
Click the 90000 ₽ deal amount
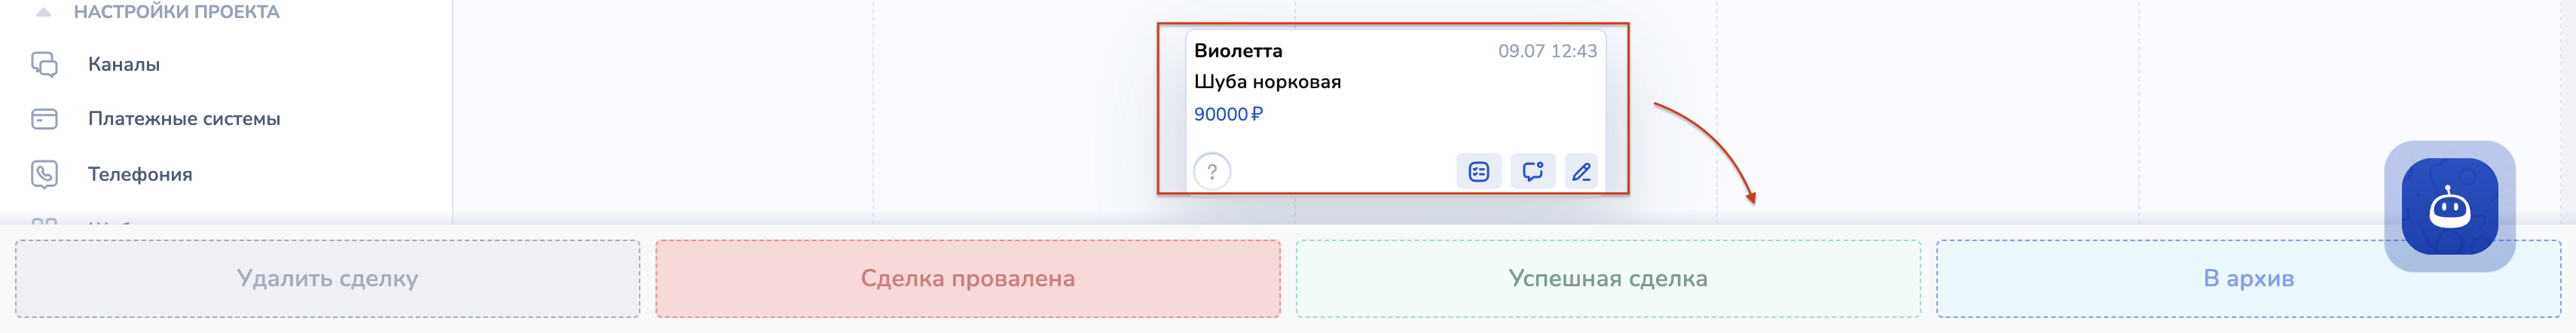click(x=1228, y=114)
